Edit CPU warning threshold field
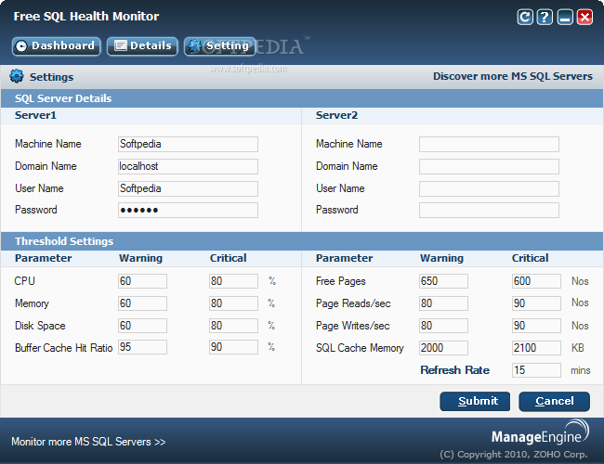The height and width of the screenshot is (464, 604). tap(142, 281)
